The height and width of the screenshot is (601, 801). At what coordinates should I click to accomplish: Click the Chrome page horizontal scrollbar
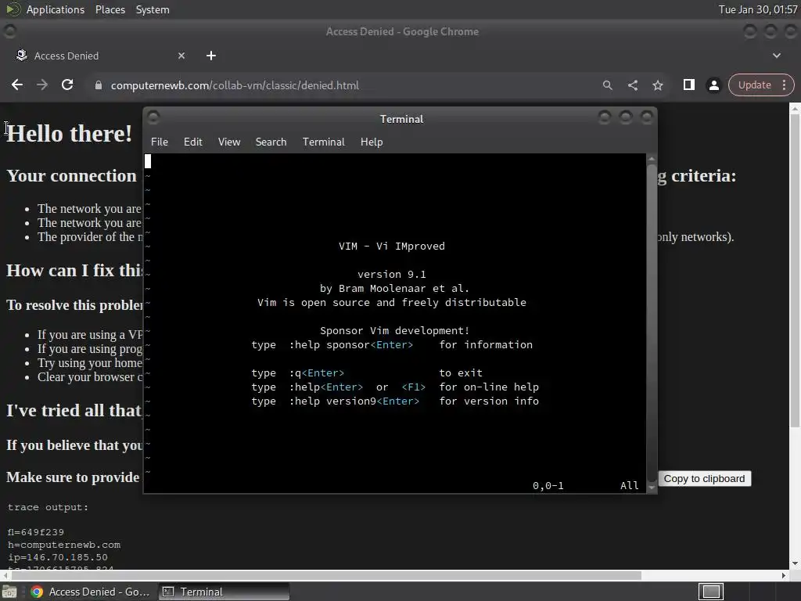pos(325,575)
